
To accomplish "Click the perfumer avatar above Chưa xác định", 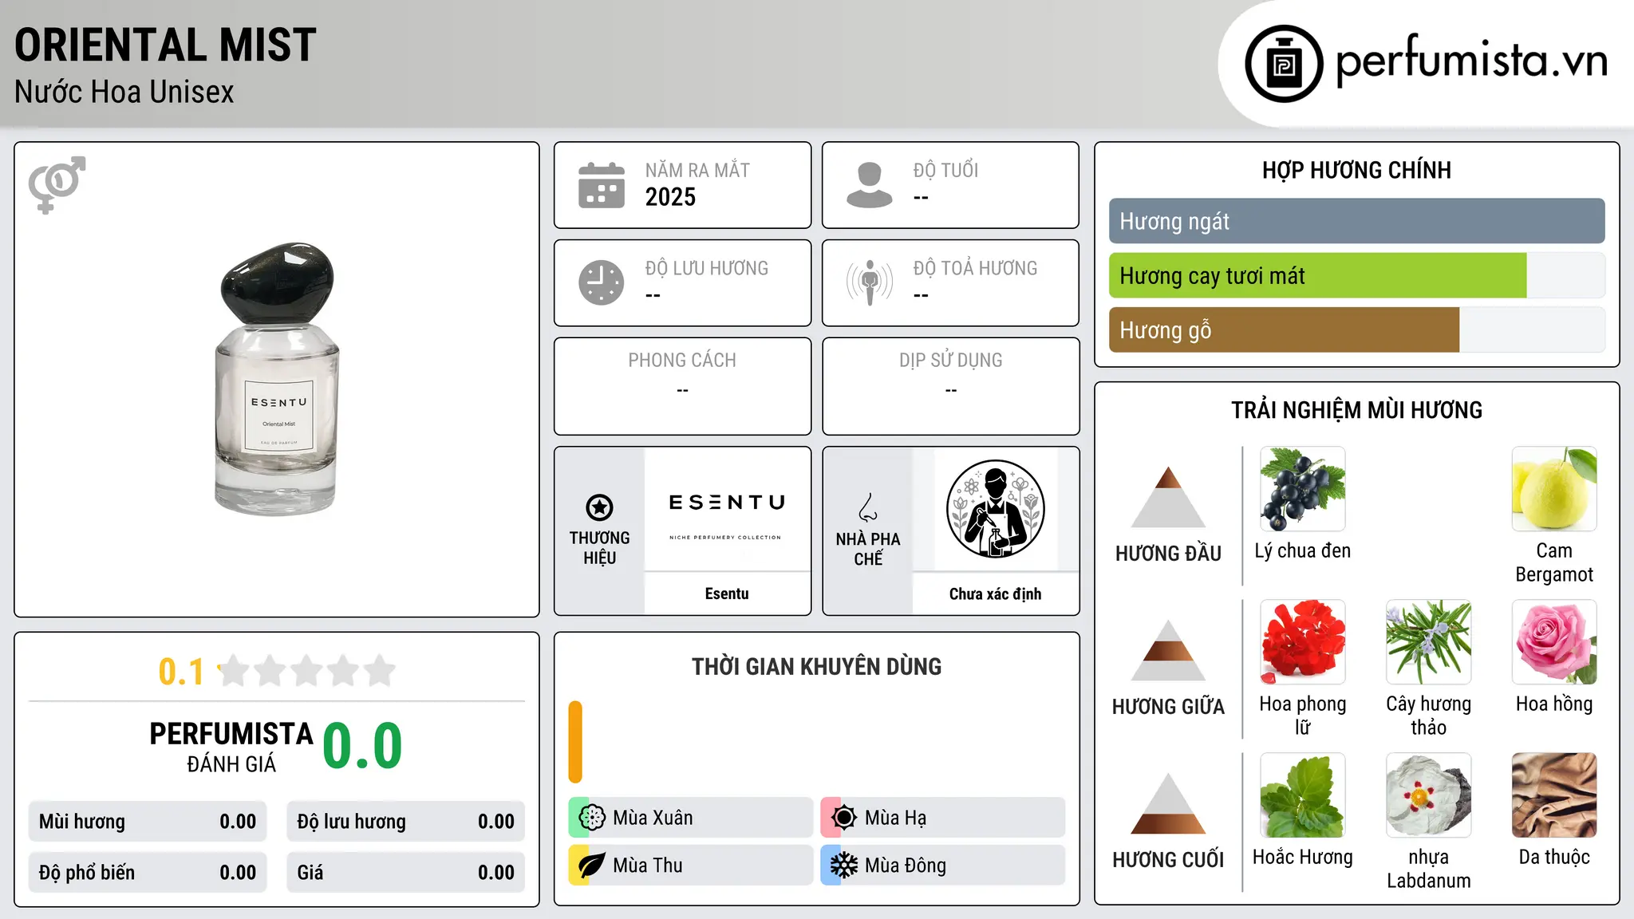I will pos(995,509).
